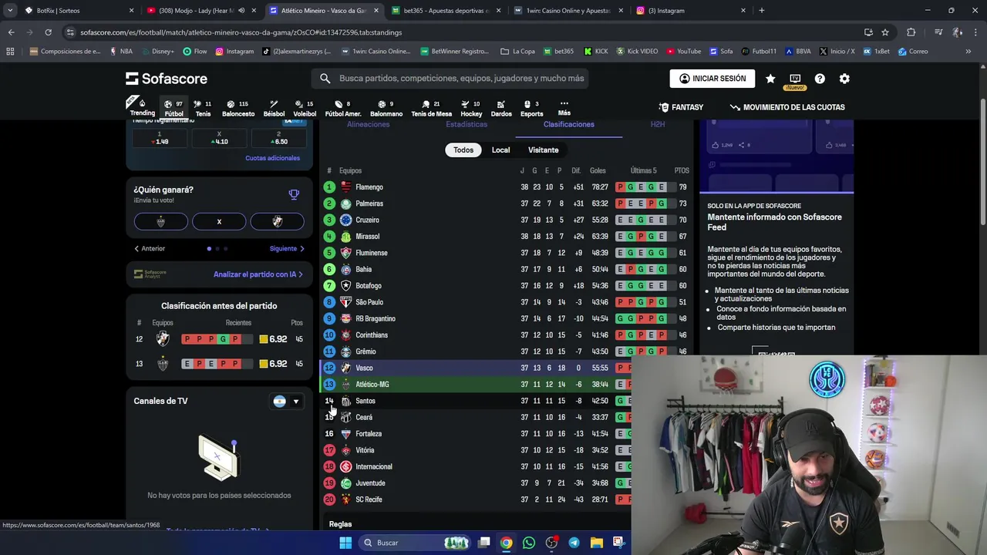The image size is (987, 555).
Task: Open the Windows Start menu
Action: coord(345,543)
